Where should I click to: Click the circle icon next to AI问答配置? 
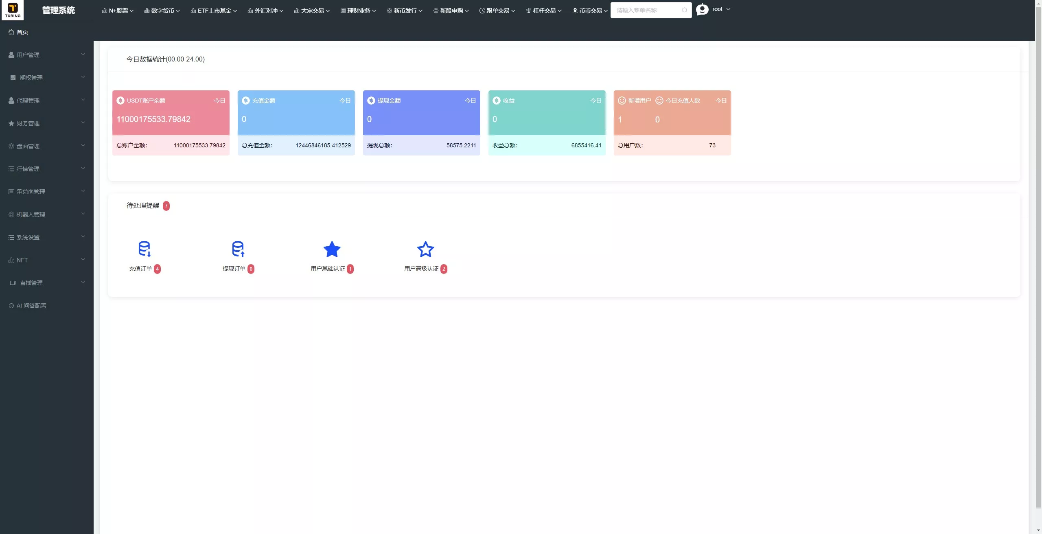pyautogui.click(x=11, y=306)
